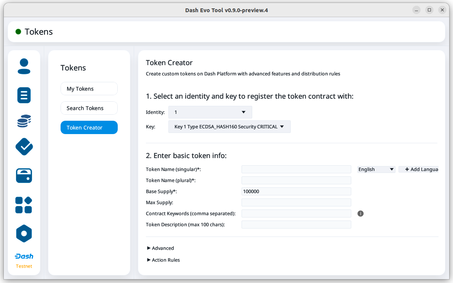Click the Base Supply input field
Screen dimensions: 453x283
click(296, 192)
